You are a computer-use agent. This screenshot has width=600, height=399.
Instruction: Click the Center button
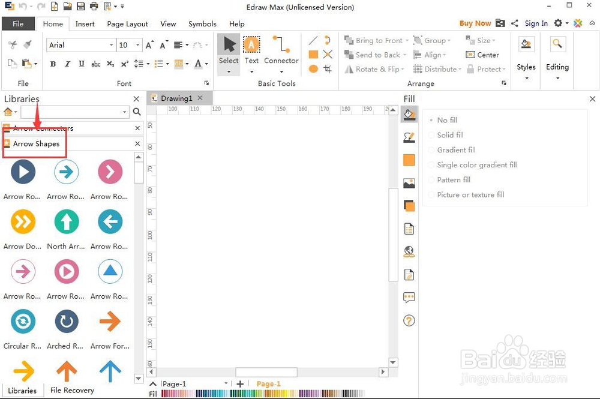point(482,55)
